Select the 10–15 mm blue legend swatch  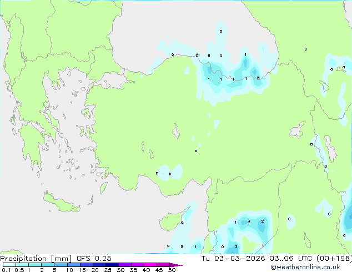click(x=73, y=265)
